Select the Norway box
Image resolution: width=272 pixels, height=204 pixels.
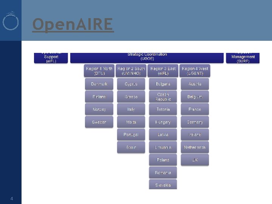click(x=99, y=109)
